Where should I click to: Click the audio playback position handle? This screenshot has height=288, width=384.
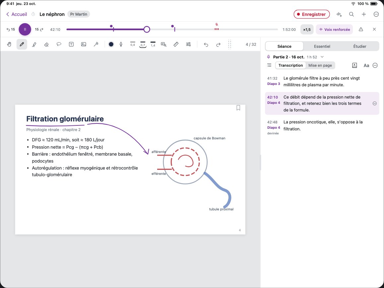point(147,30)
